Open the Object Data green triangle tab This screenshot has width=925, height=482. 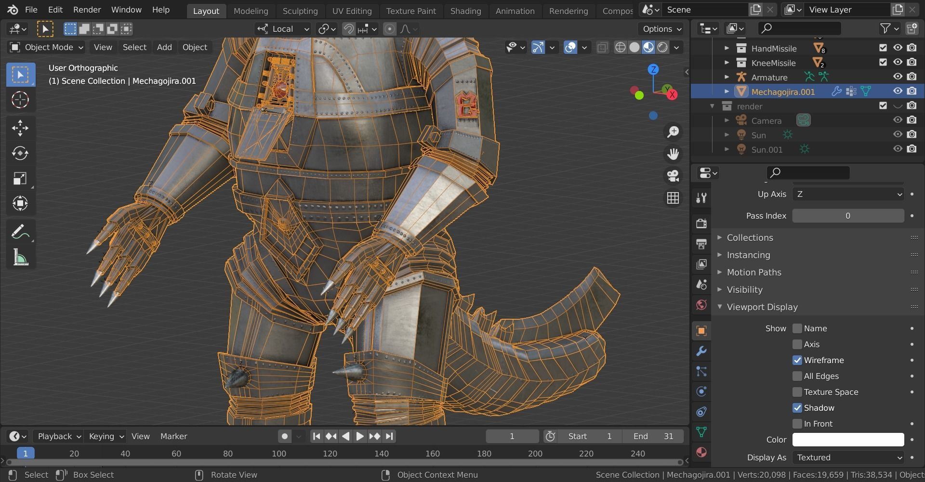click(701, 432)
